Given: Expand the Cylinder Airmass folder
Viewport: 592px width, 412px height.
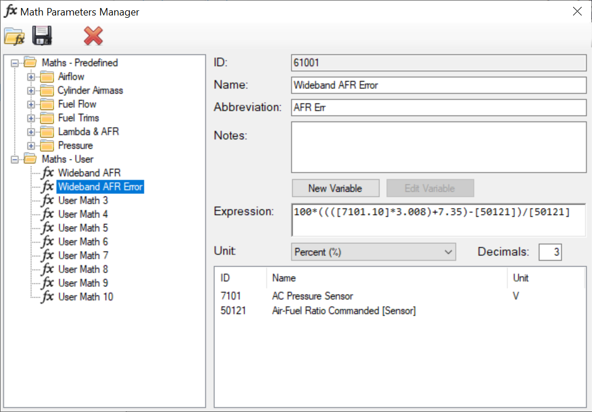Looking at the screenshot, I should [x=31, y=91].
